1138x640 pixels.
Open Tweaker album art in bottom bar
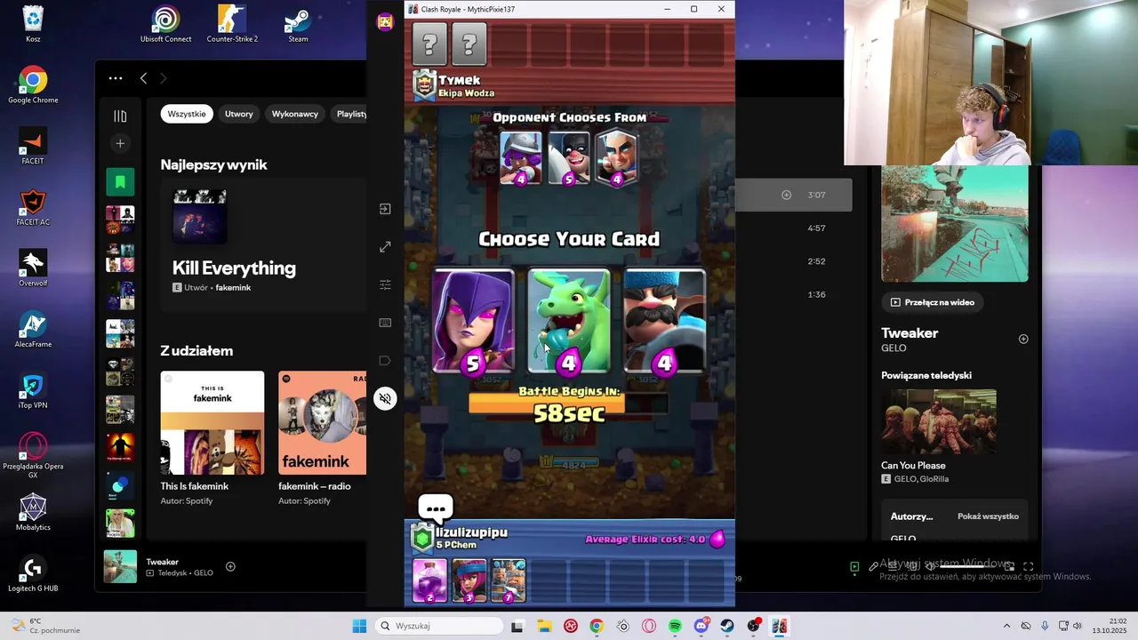coord(120,567)
